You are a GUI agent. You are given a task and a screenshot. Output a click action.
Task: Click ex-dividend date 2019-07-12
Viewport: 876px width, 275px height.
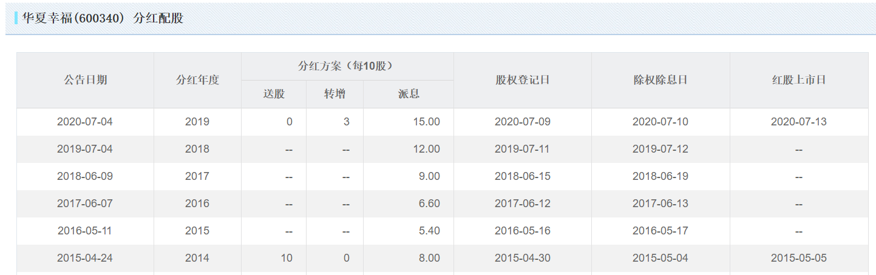[660, 149]
